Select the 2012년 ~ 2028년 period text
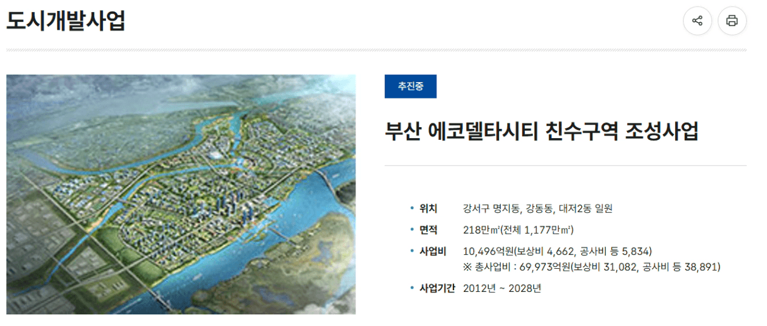Screen dimensions: 767x326 click(502, 288)
